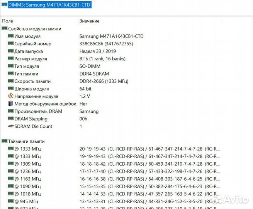253x209 pixels.
Task: Select timing value '15-15-15-35' at 1090 МГц
Action: [92, 187]
